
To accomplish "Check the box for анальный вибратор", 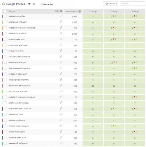I will pos(5,143).
